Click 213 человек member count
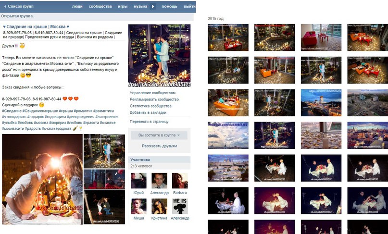Image resolution: width=388 pixels, height=234 pixels. [141, 166]
